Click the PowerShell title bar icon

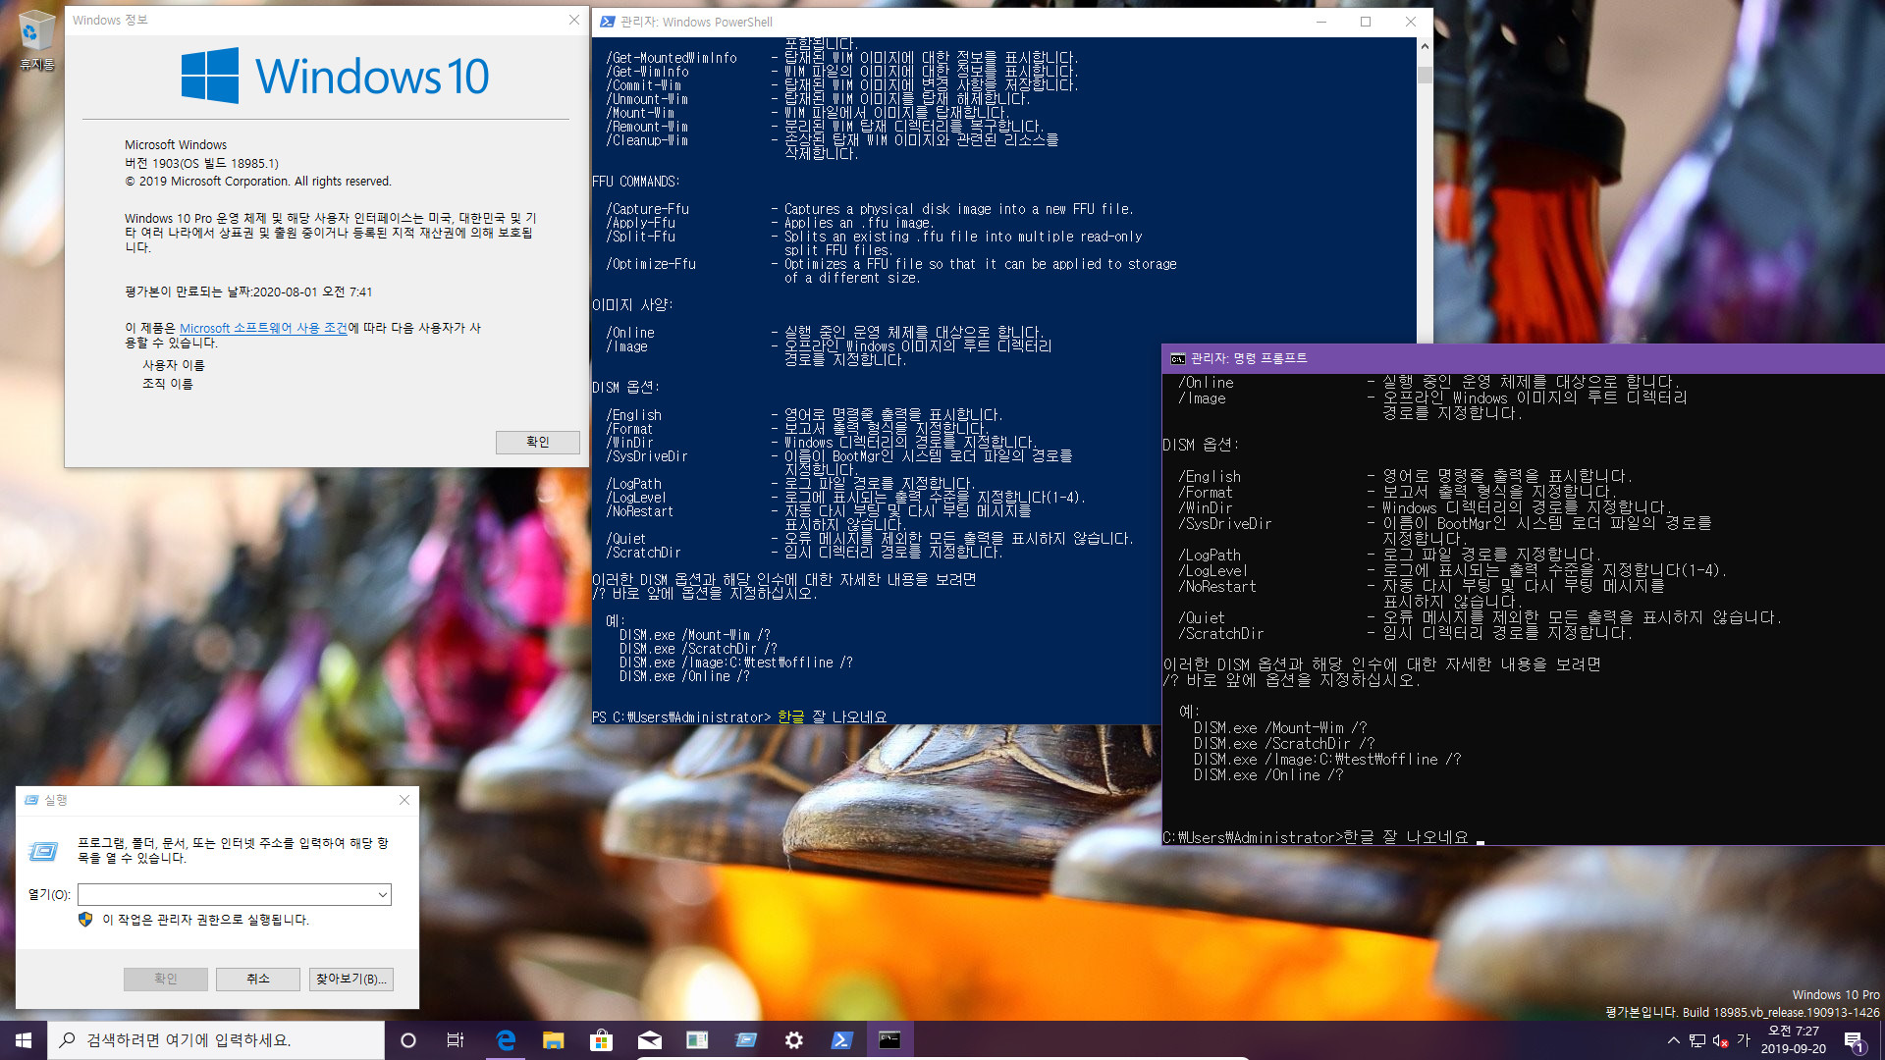pos(607,22)
